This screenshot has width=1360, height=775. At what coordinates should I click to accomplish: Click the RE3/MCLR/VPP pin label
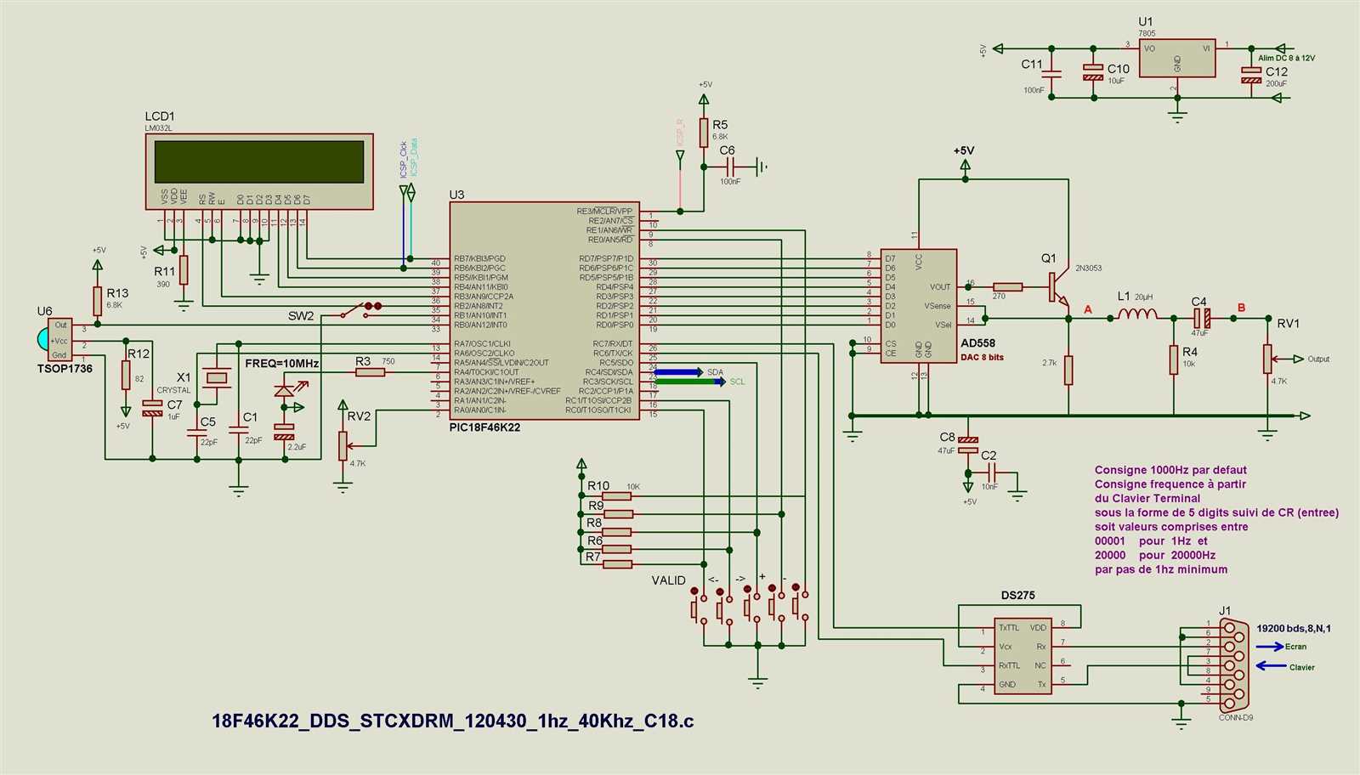point(604,212)
